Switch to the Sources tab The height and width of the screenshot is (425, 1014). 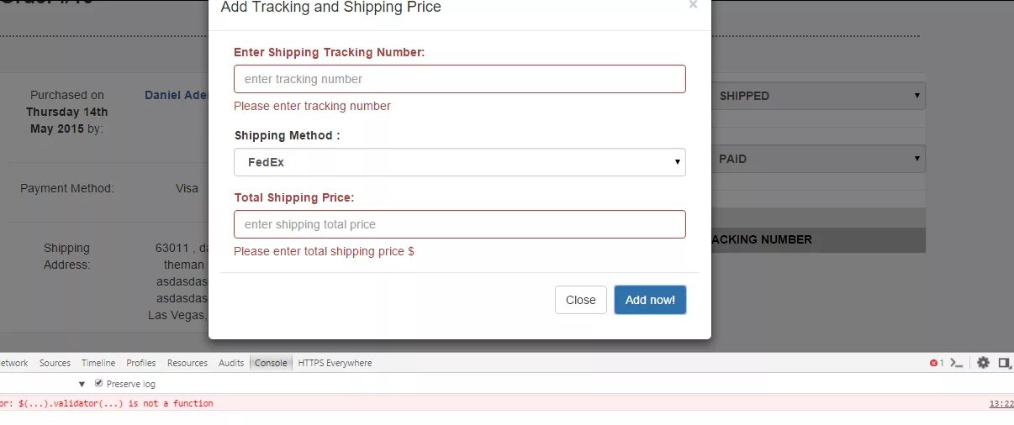[55, 363]
